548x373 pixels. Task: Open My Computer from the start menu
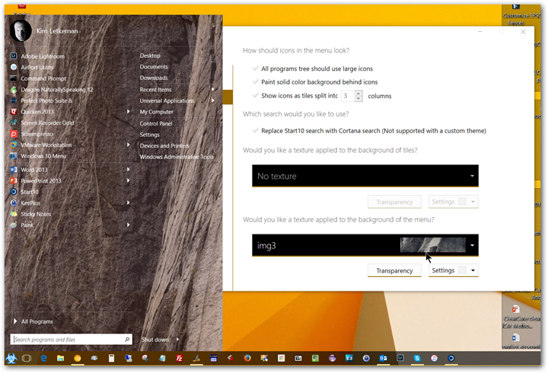click(156, 112)
